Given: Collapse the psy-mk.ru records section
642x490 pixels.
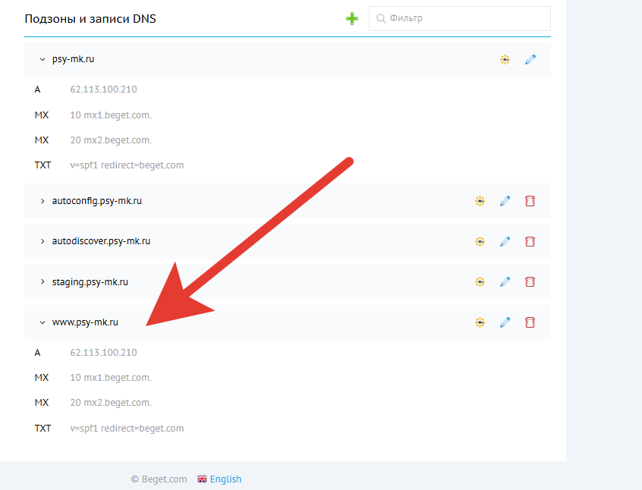Looking at the screenshot, I should [x=42, y=59].
